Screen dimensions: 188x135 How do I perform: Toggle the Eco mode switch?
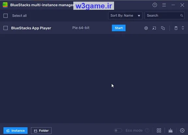[118, 130]
